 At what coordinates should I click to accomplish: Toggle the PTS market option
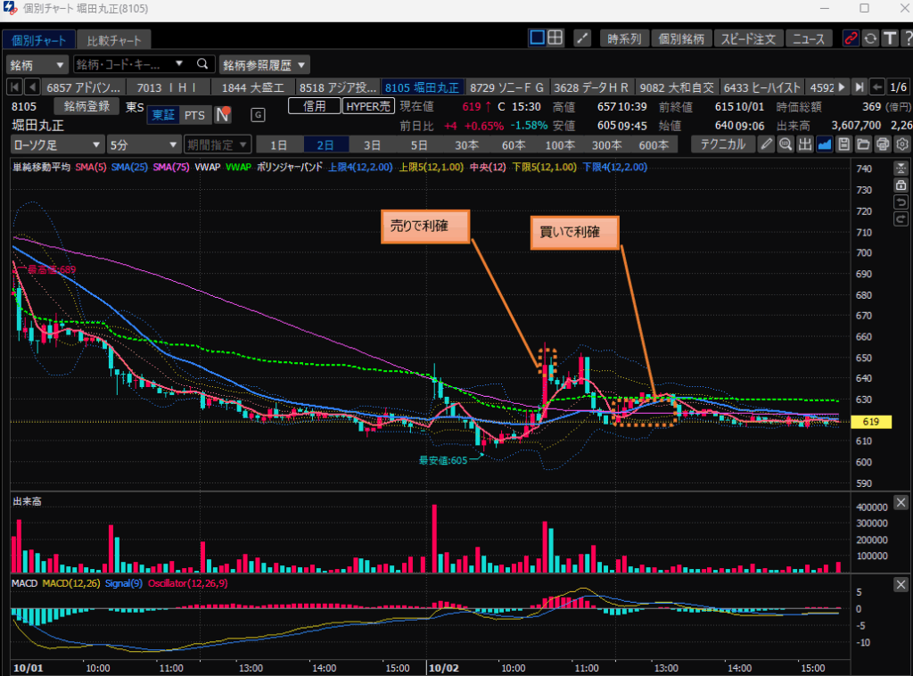(194, 115)
